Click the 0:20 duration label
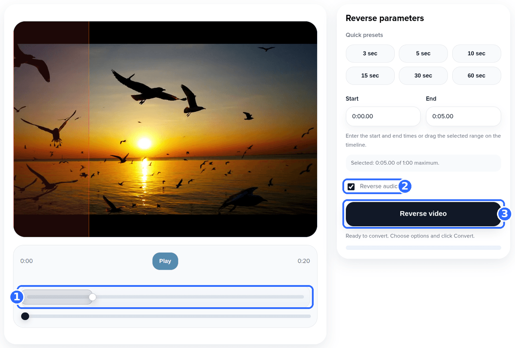515x348 pixels. pos(304,261)
